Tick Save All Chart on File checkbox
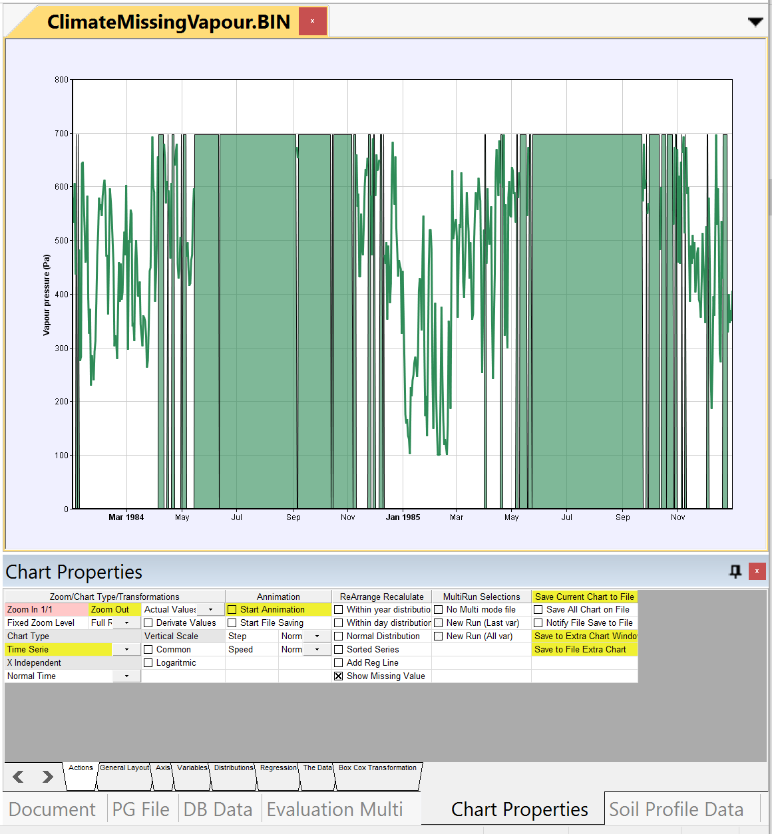The height and width of the screenshot is (834, 772). tap(538, 610)
